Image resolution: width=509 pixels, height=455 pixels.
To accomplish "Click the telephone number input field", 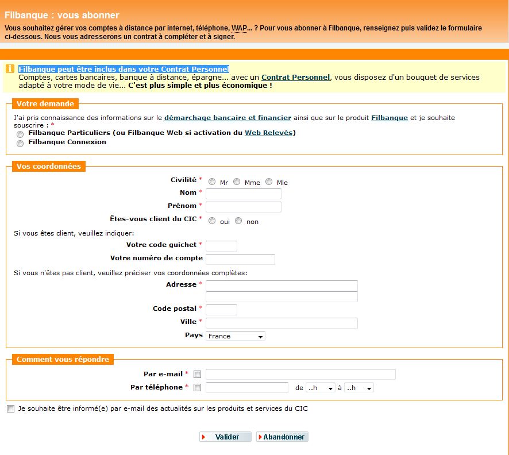I will [x=246, y=387].
